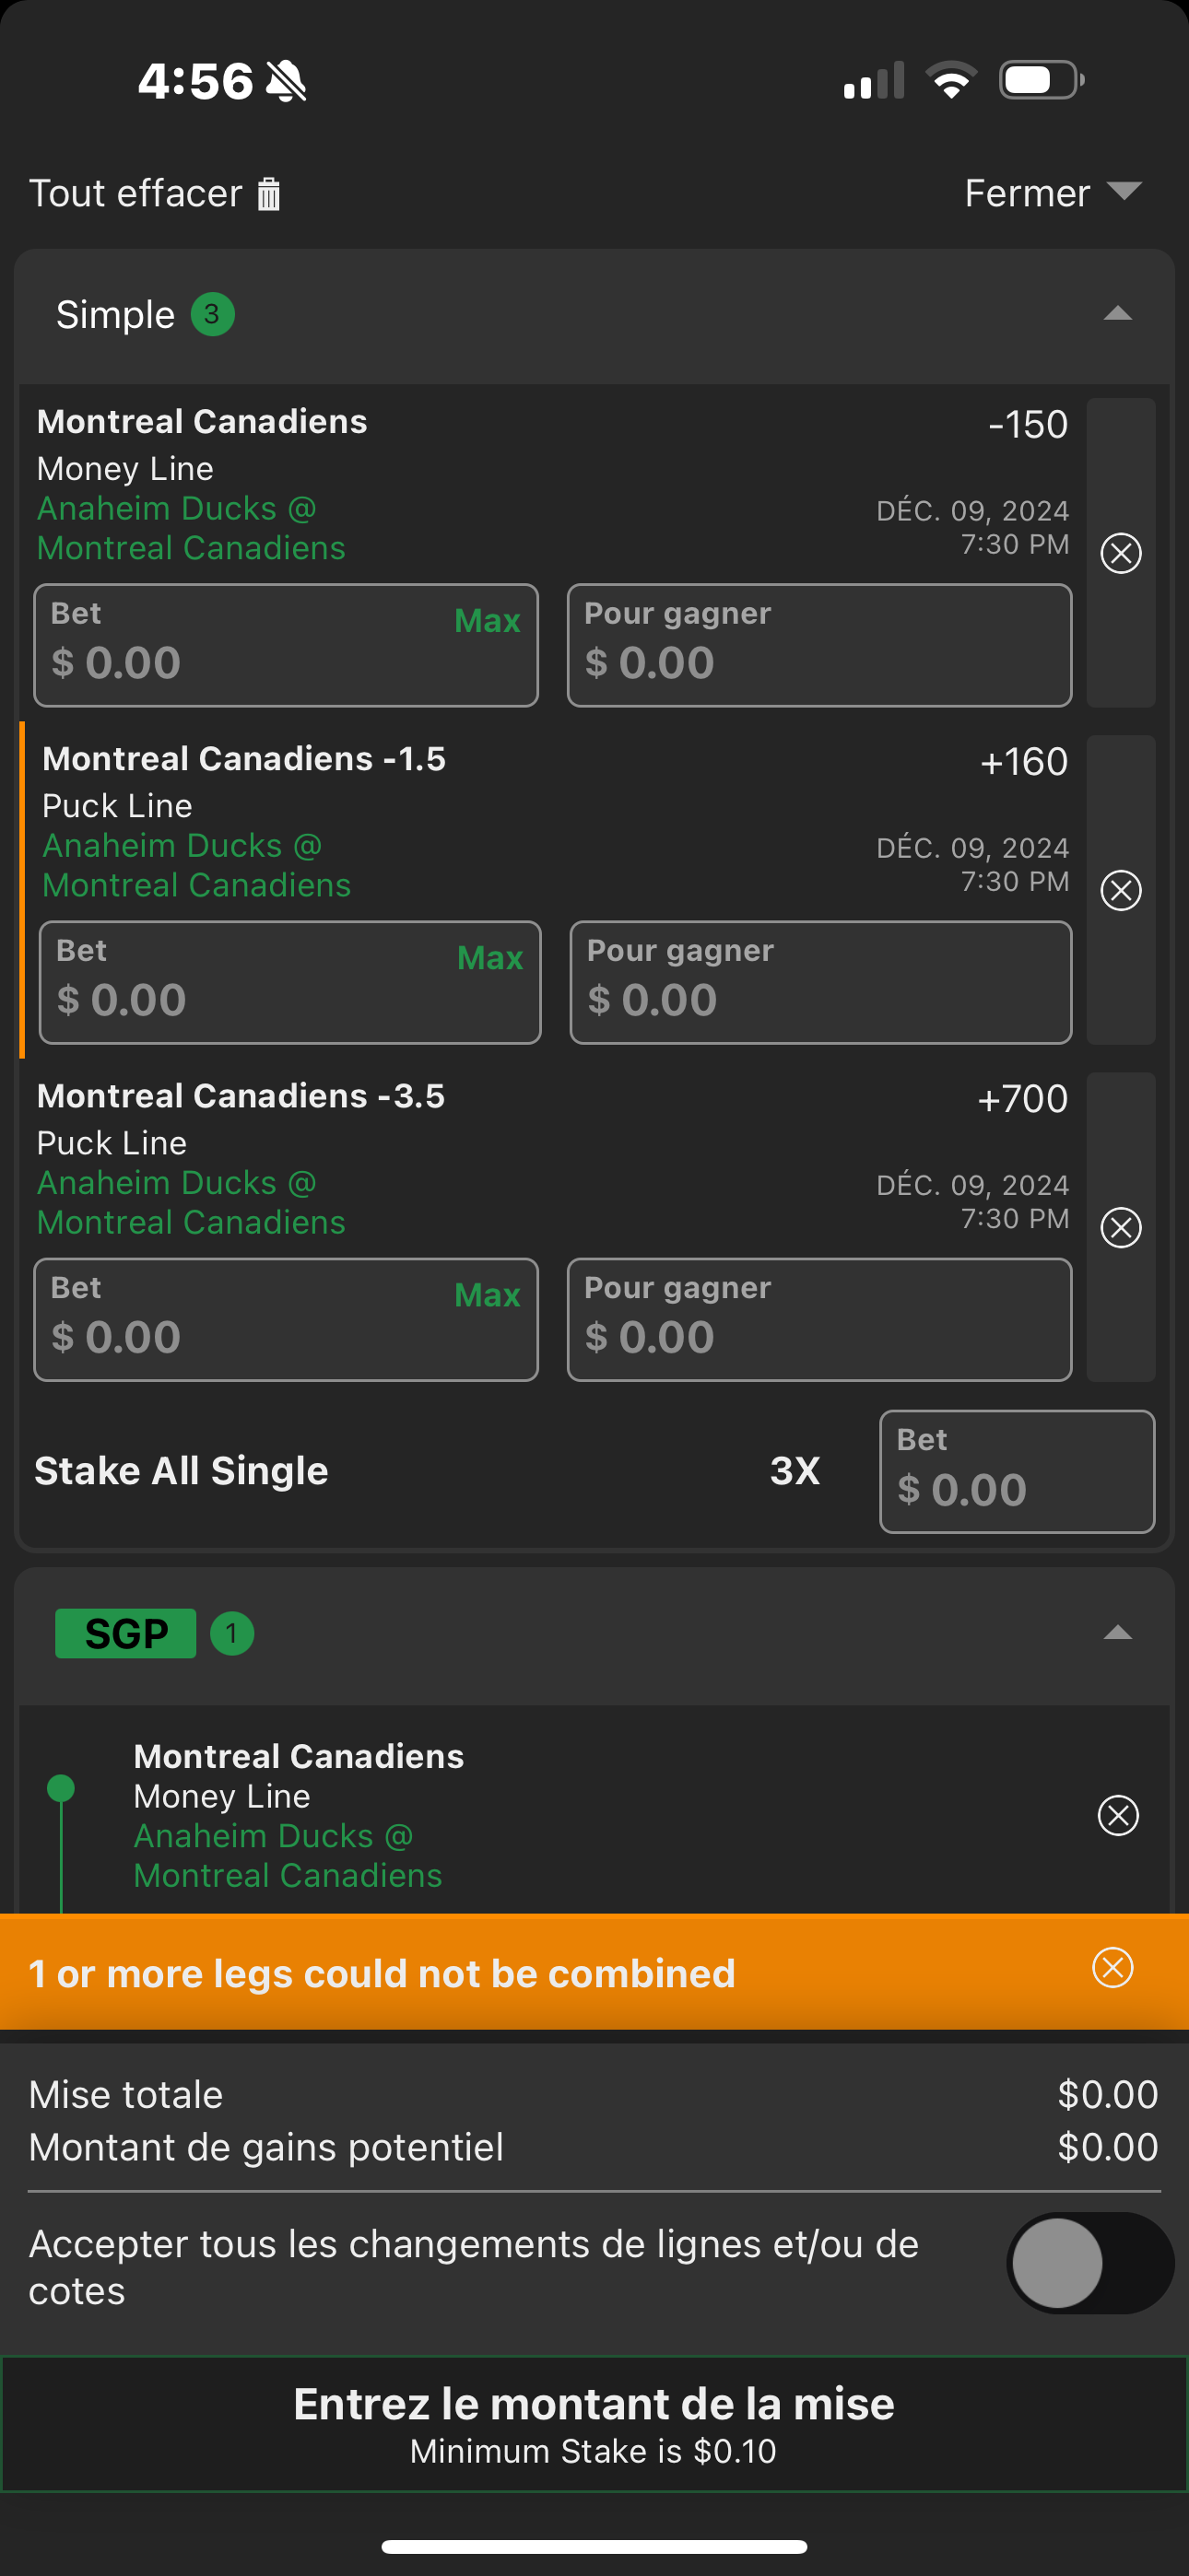Toggle accepter tous les changements de lignes
This screenshot has width=1189, height=2576.
(1089, 2262)
